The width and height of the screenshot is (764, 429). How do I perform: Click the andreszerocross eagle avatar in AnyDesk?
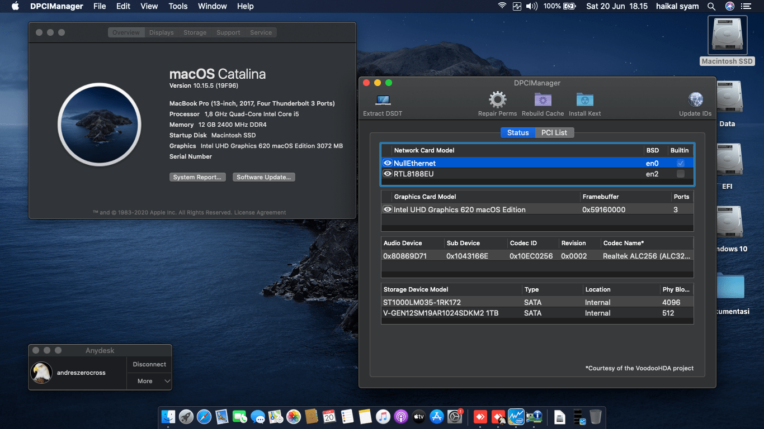click(42, 373)
